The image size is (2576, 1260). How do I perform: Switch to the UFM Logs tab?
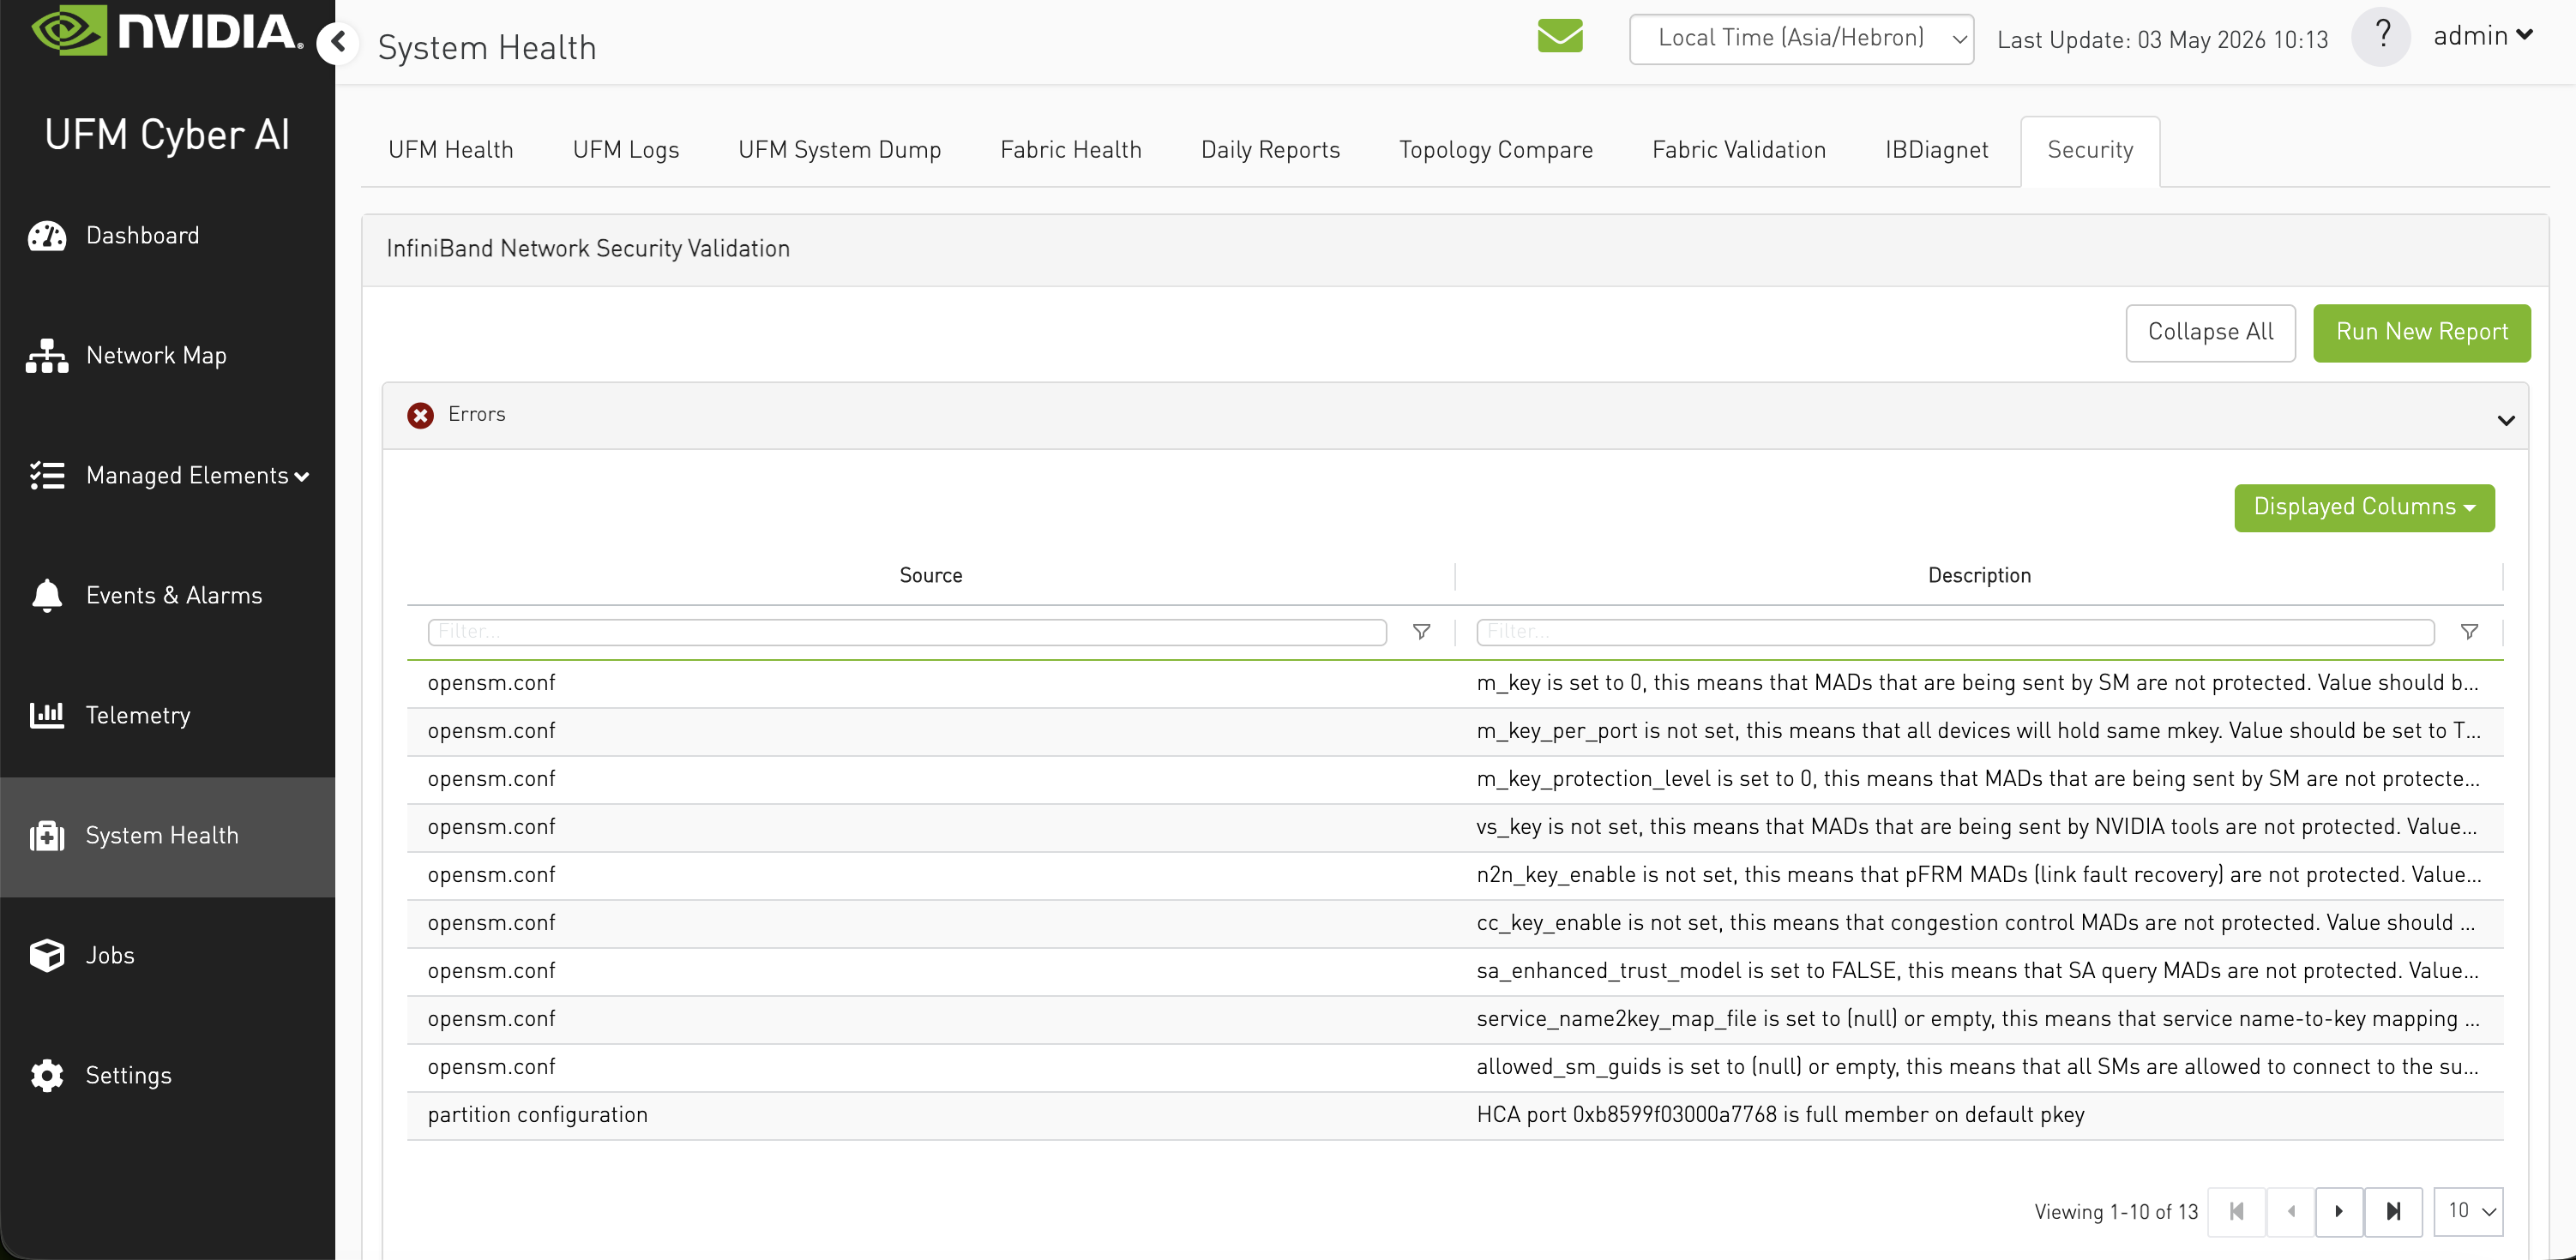(626, 150)
